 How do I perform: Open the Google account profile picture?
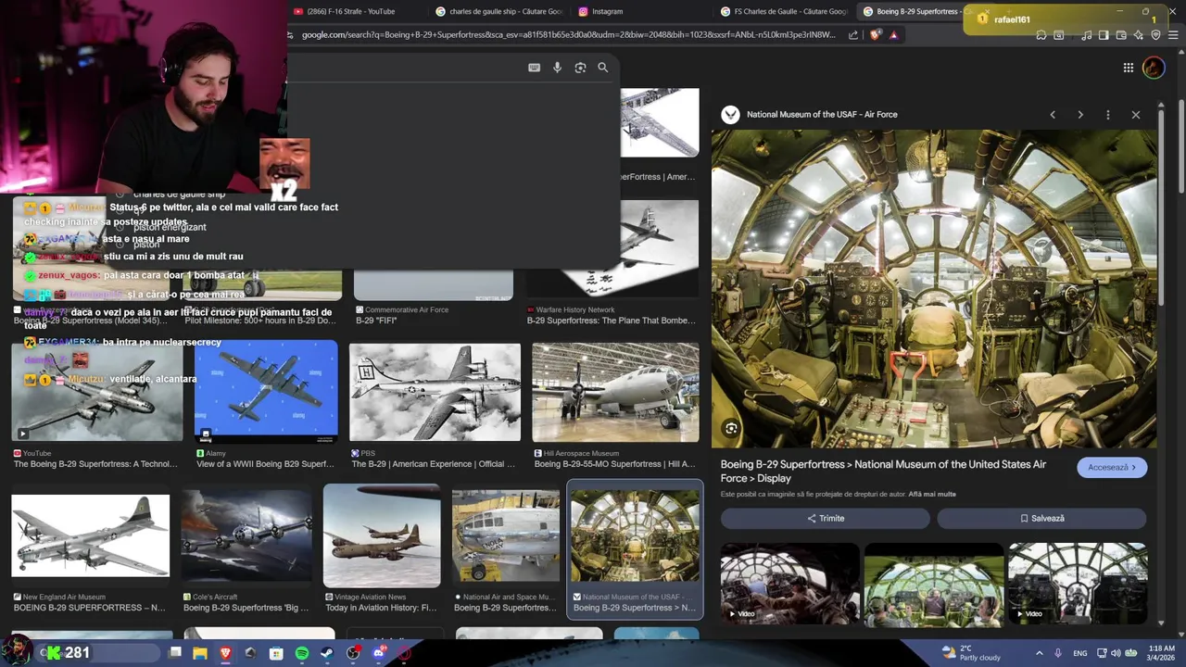[x=1154, y=68]
